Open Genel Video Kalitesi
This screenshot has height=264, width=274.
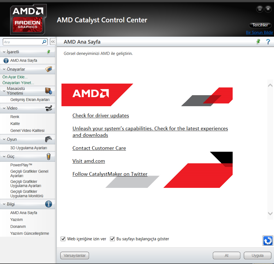(x=27, y=130)
